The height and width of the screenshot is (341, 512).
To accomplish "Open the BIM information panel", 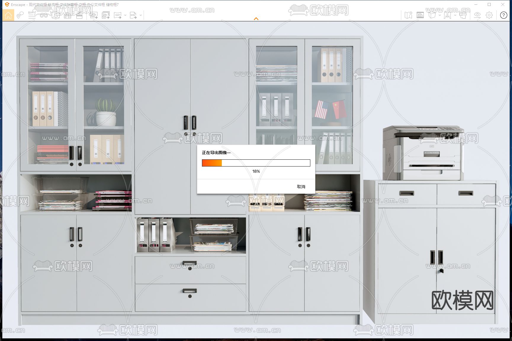I will 32,15.
